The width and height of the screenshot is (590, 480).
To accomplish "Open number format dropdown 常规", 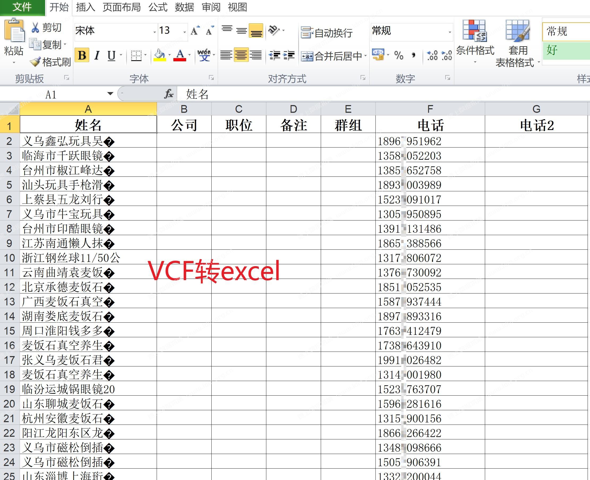I will click(450, 32).
